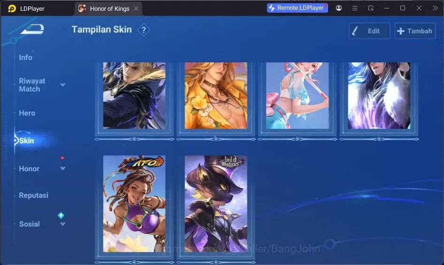Open the Riwayat Match section
444x265 pixels.
(x=32, y=85)
